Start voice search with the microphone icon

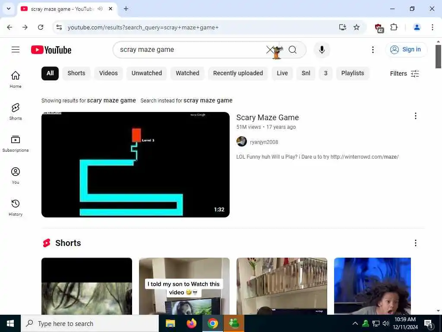[x=322, y=50]
